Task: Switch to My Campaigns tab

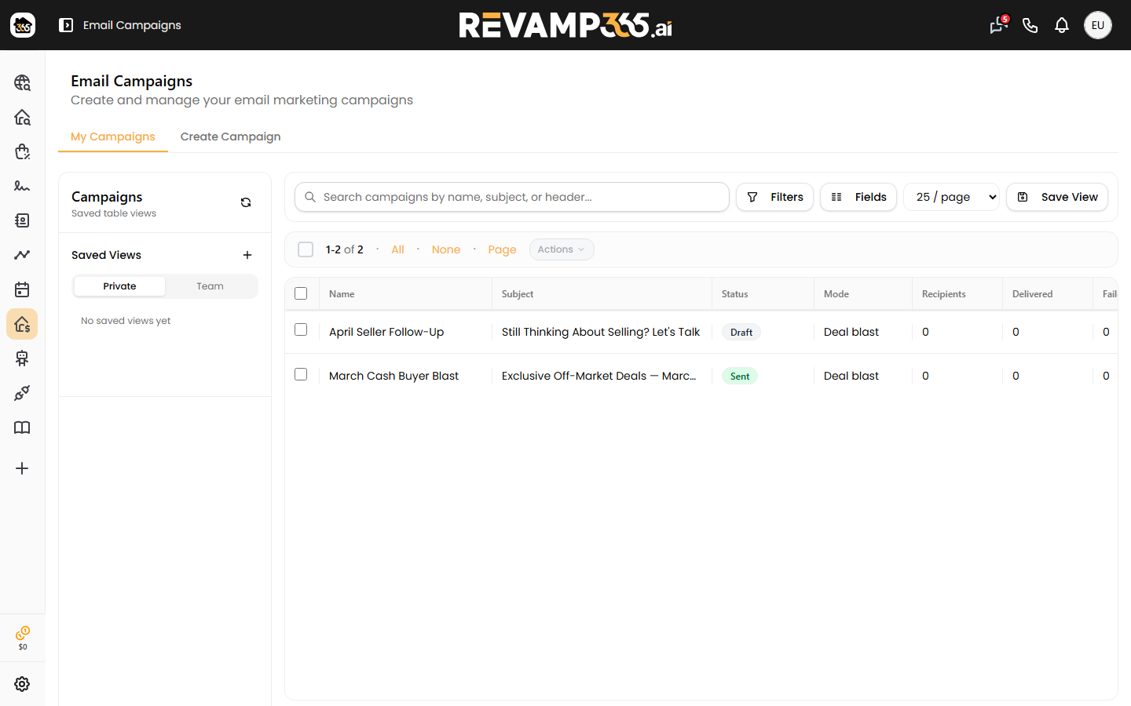Action: coord(113,136)
